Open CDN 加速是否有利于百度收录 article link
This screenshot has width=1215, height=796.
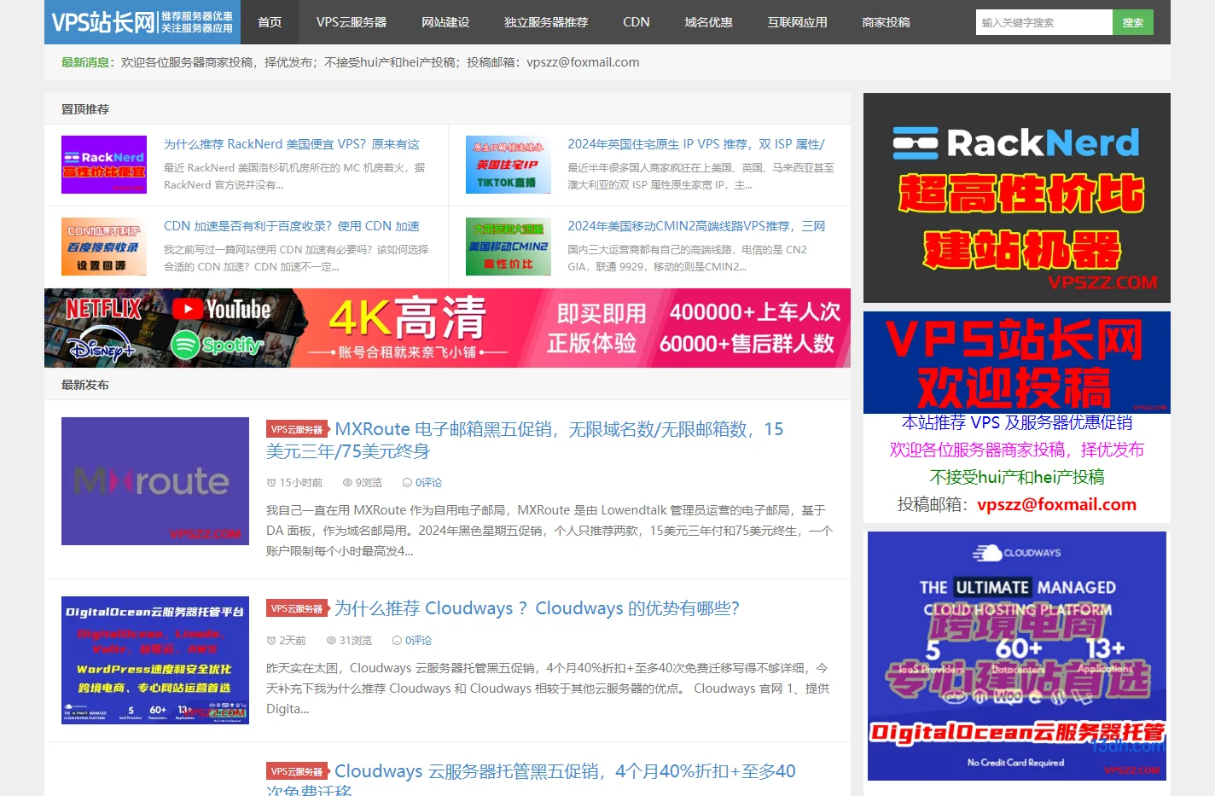click(x=292, y=226)
